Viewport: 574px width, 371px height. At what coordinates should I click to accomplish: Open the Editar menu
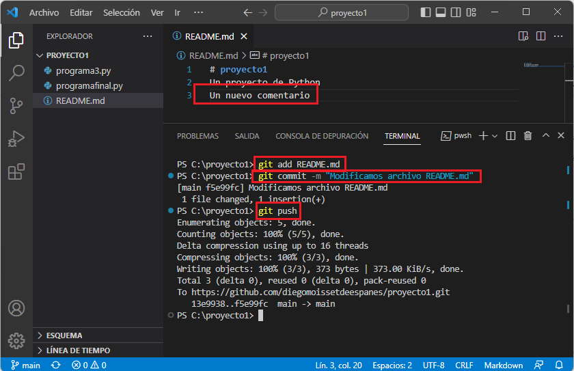coord(81,12)
